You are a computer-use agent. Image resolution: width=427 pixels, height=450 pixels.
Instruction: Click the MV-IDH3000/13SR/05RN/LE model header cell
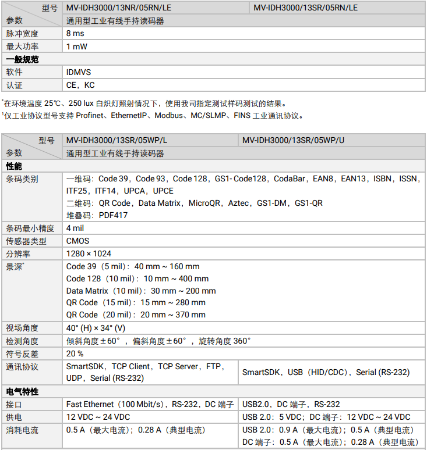tap(305, 8)
